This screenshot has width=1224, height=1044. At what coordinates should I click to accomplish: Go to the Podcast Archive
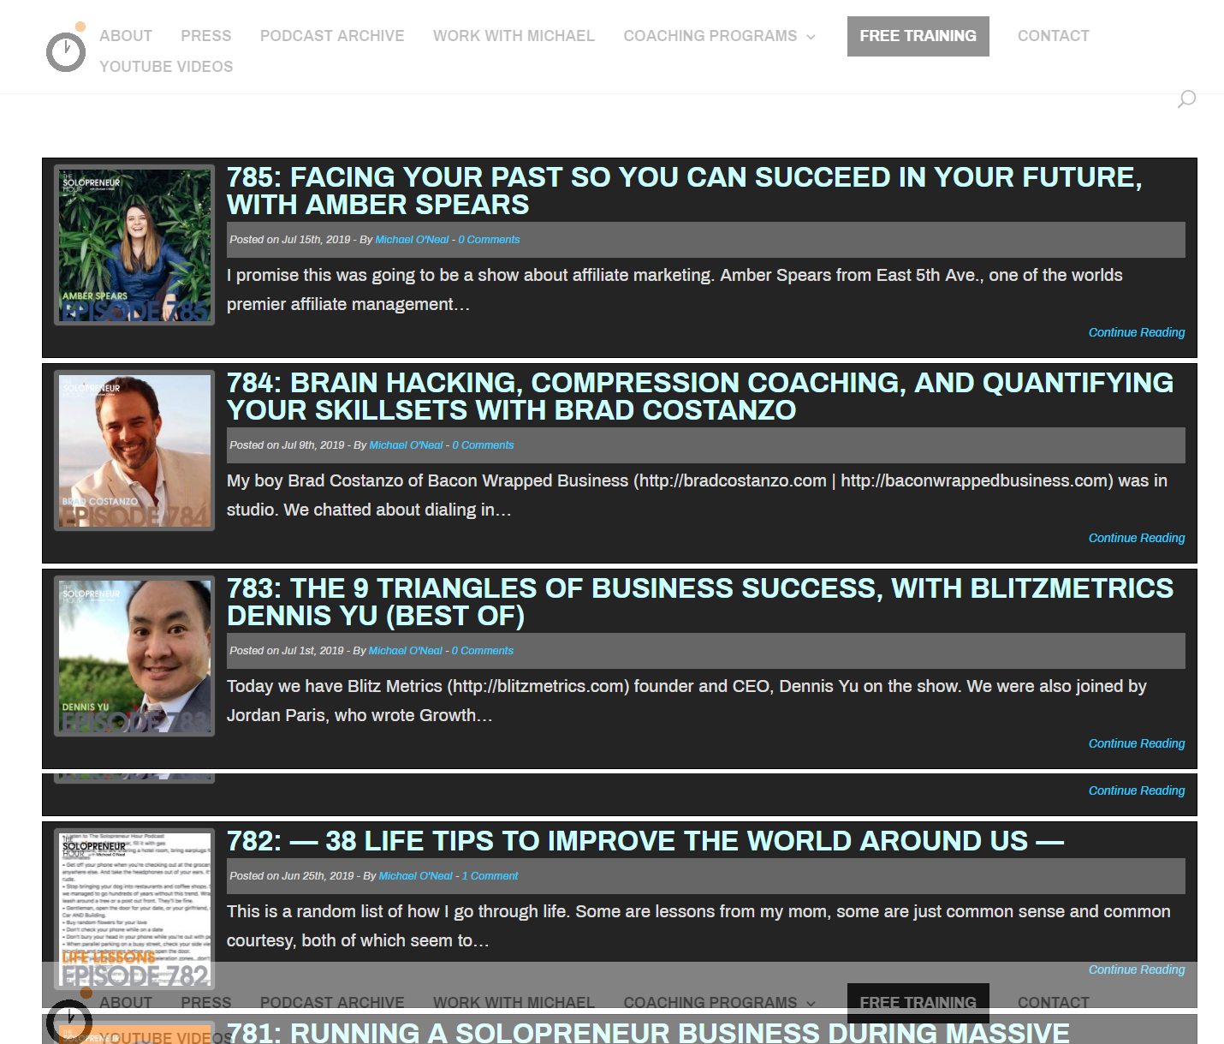pyautogui.click(x=332, y=36)
